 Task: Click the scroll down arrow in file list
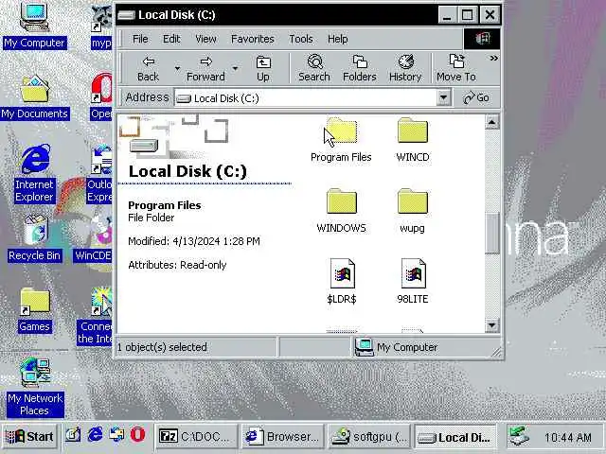(491, 325)
